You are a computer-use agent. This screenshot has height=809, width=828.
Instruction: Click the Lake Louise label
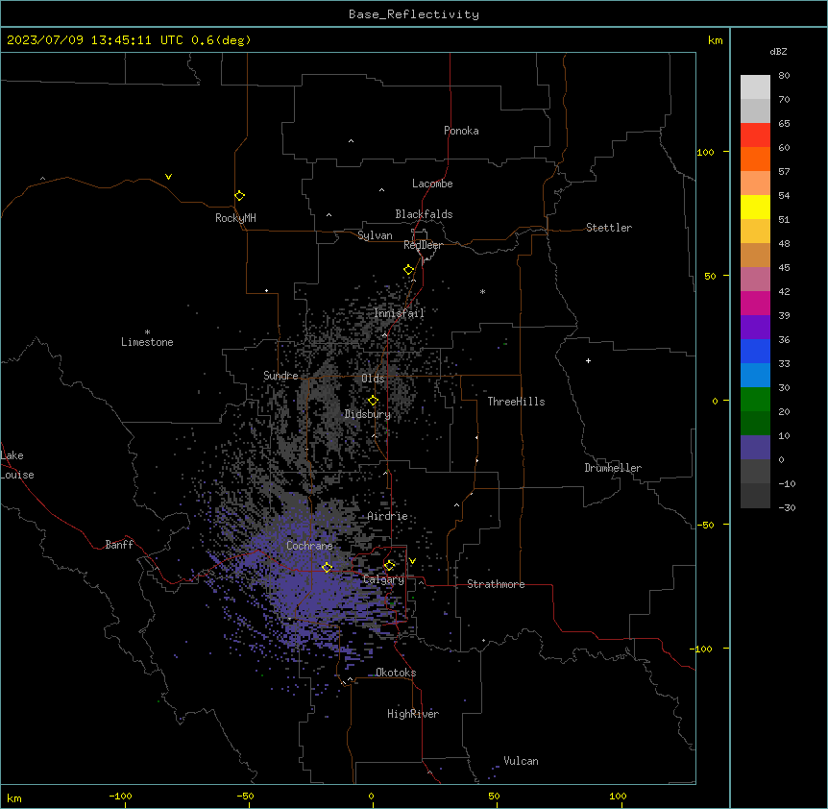point(17,465)
